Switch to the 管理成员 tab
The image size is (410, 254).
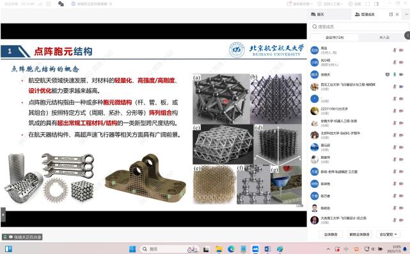365,14
